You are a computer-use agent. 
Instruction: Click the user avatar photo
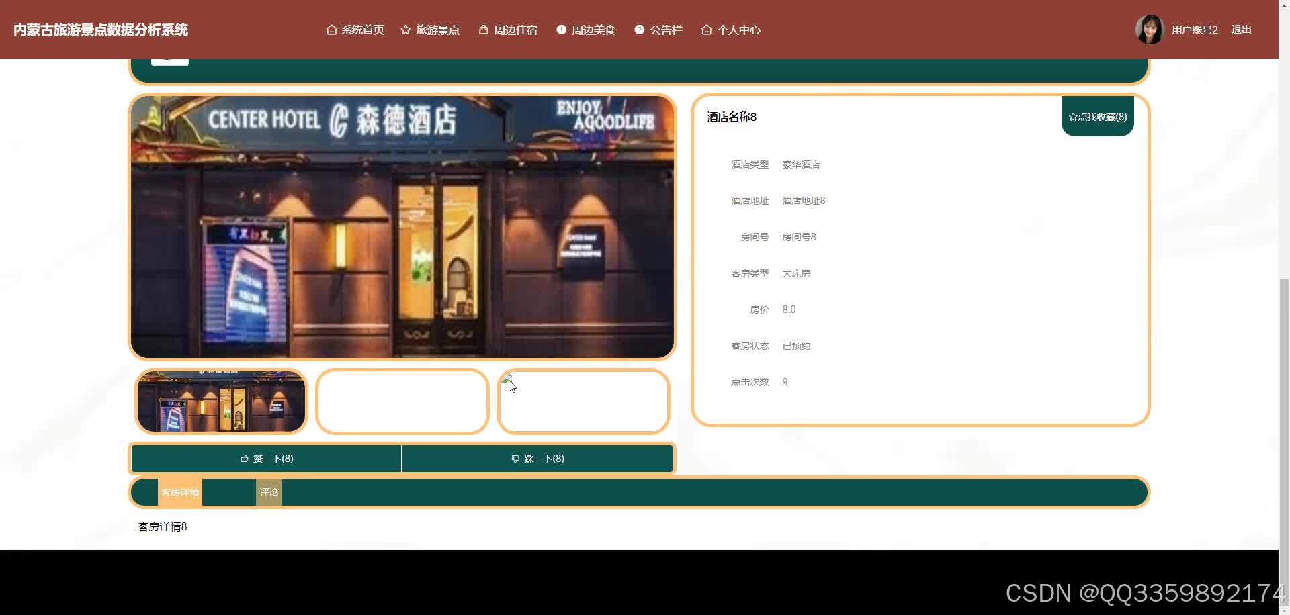pyautogui.click(x=1150, y=30)
